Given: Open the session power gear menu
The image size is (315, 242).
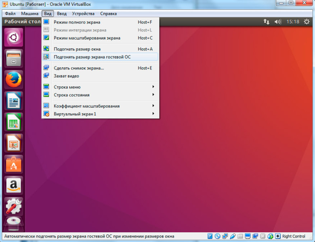Looking at the screenshot, I should point(307,22).
